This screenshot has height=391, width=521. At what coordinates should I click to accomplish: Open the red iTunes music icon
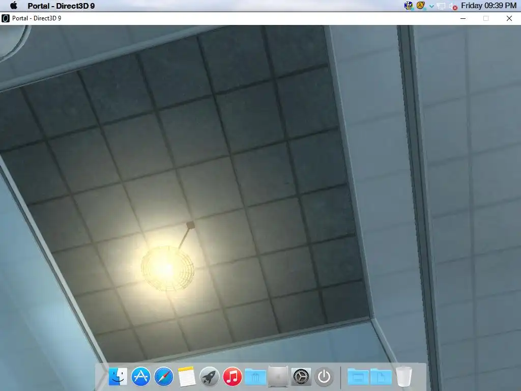[232, 377]
